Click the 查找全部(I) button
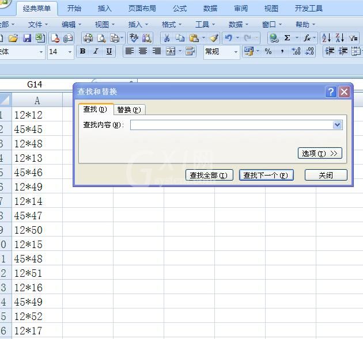 coord(209,176)
